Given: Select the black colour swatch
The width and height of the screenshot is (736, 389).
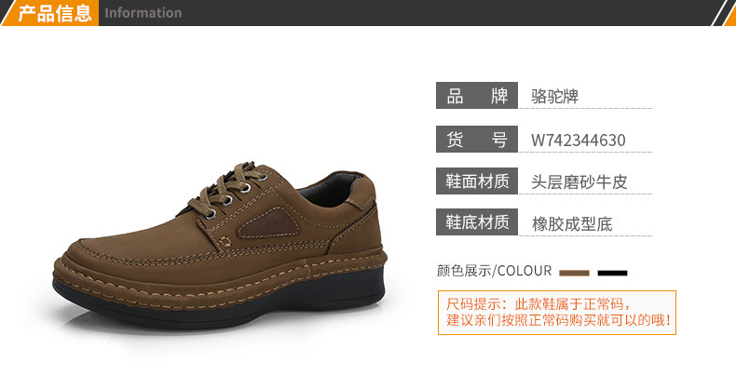Looking at the screenshot, I should (612, 273).
